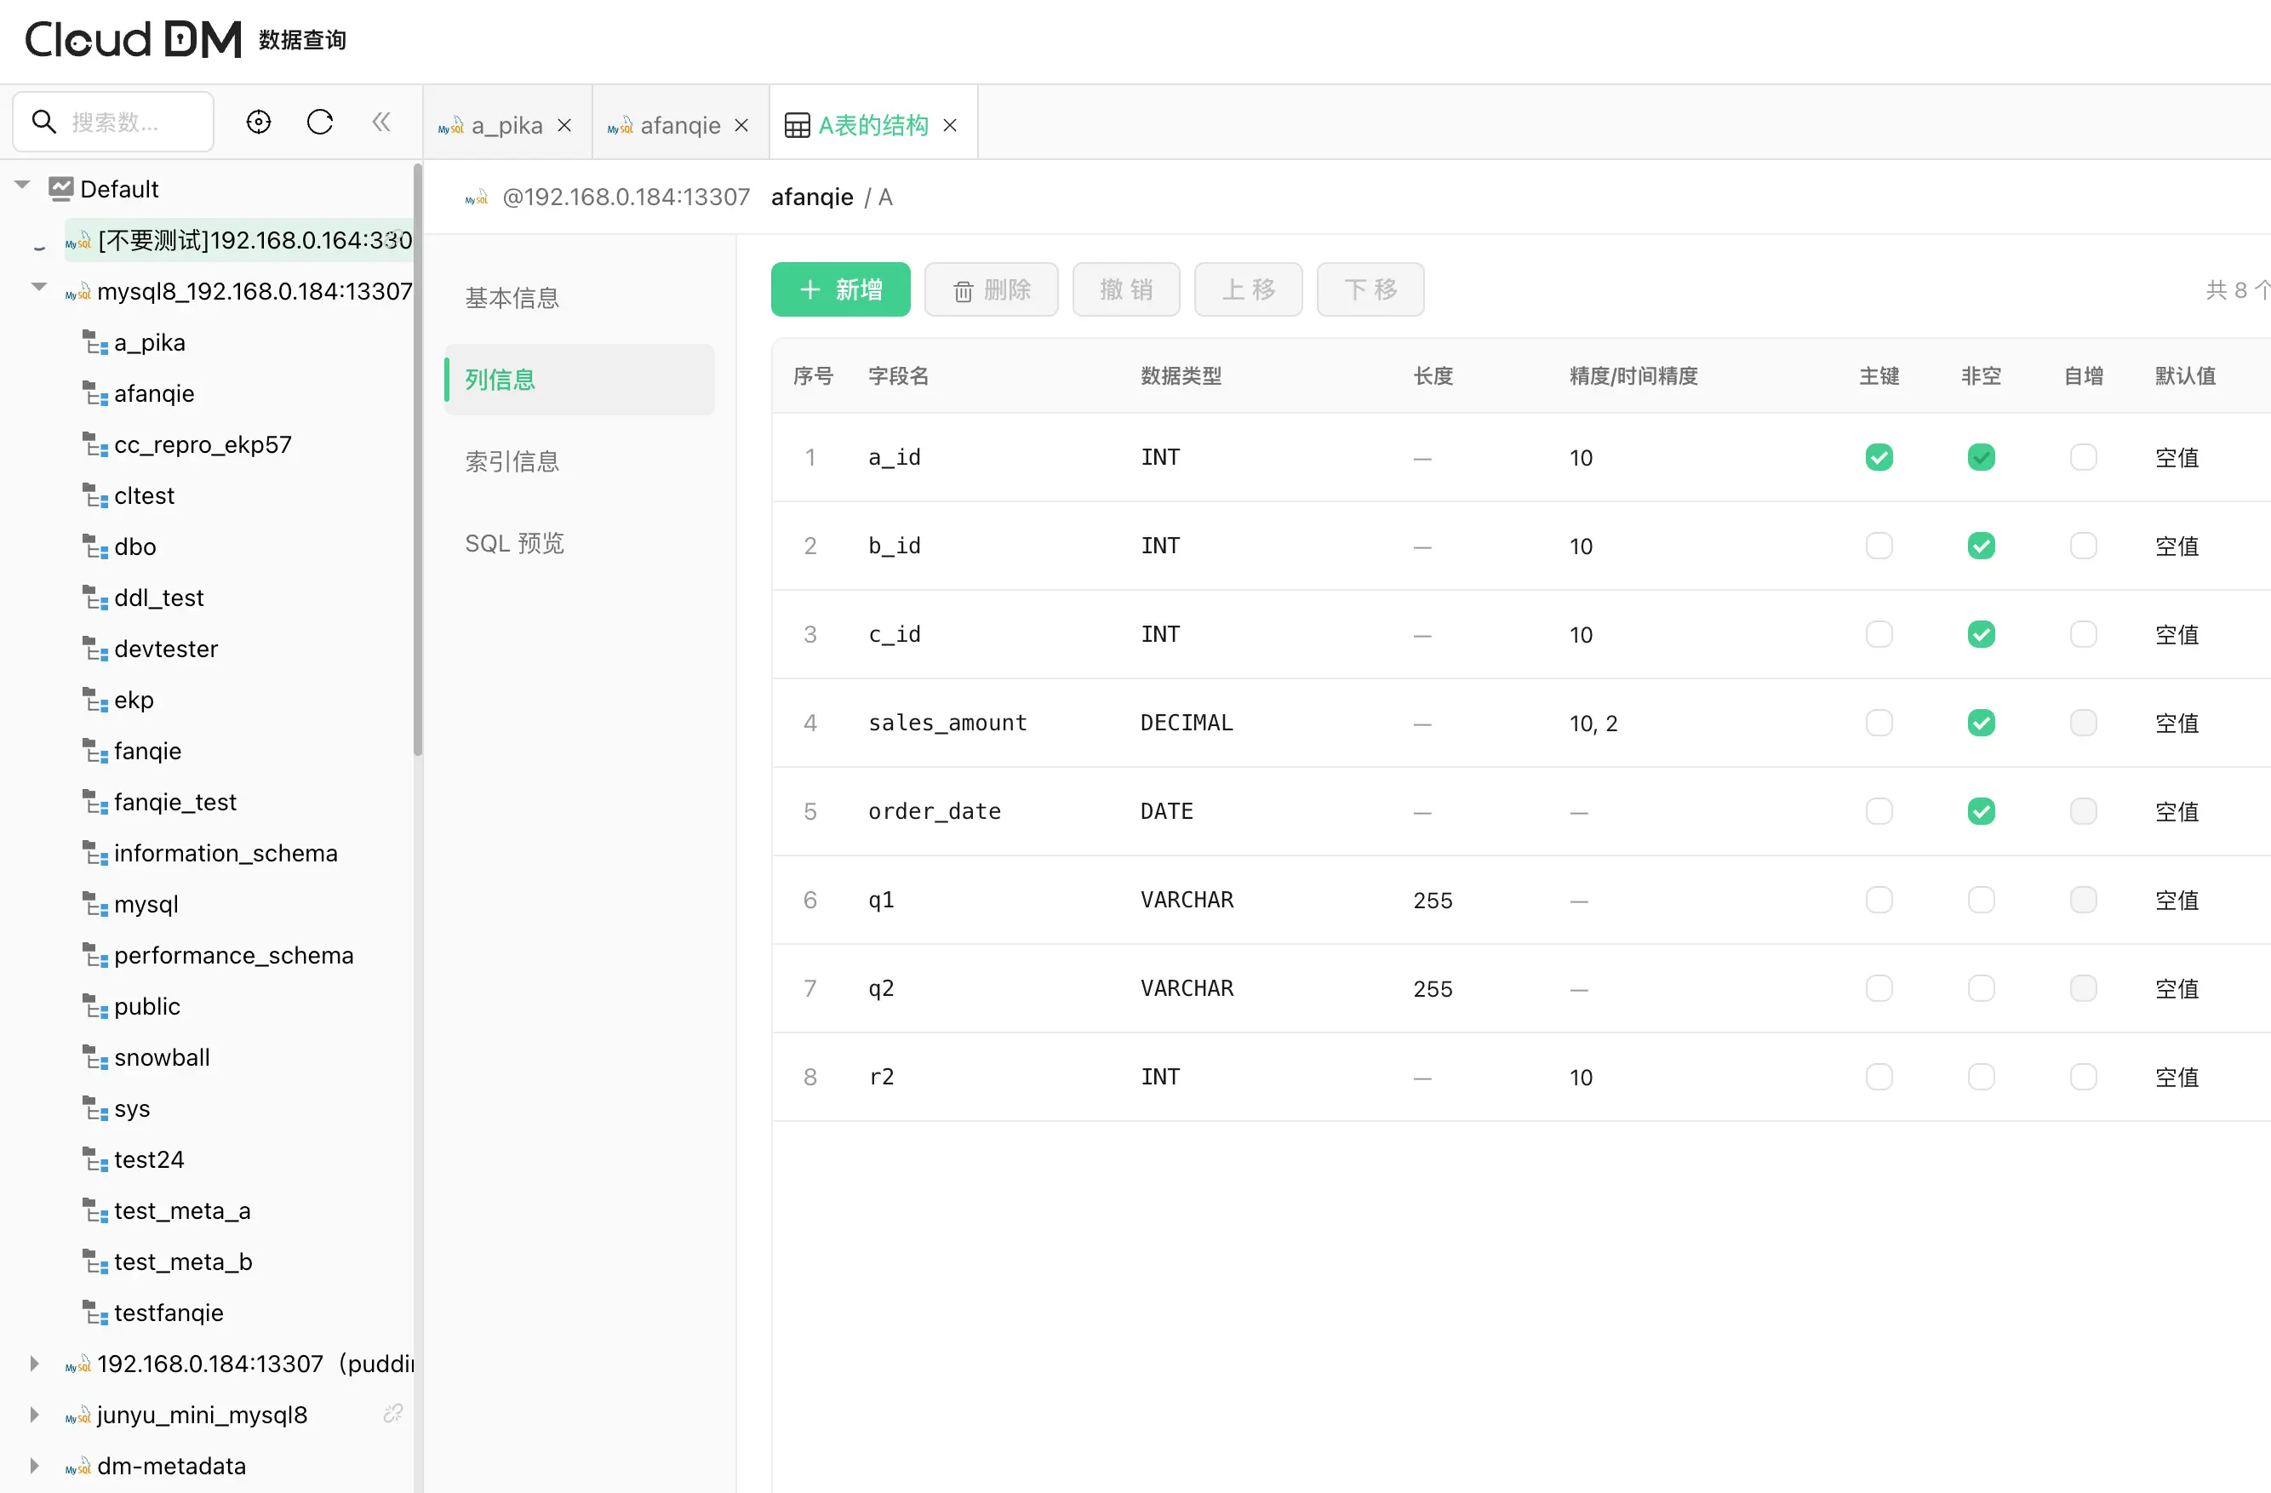Click the locate current datasource icon
This screenshot has width=2271, height=1493.
point(259,122)
